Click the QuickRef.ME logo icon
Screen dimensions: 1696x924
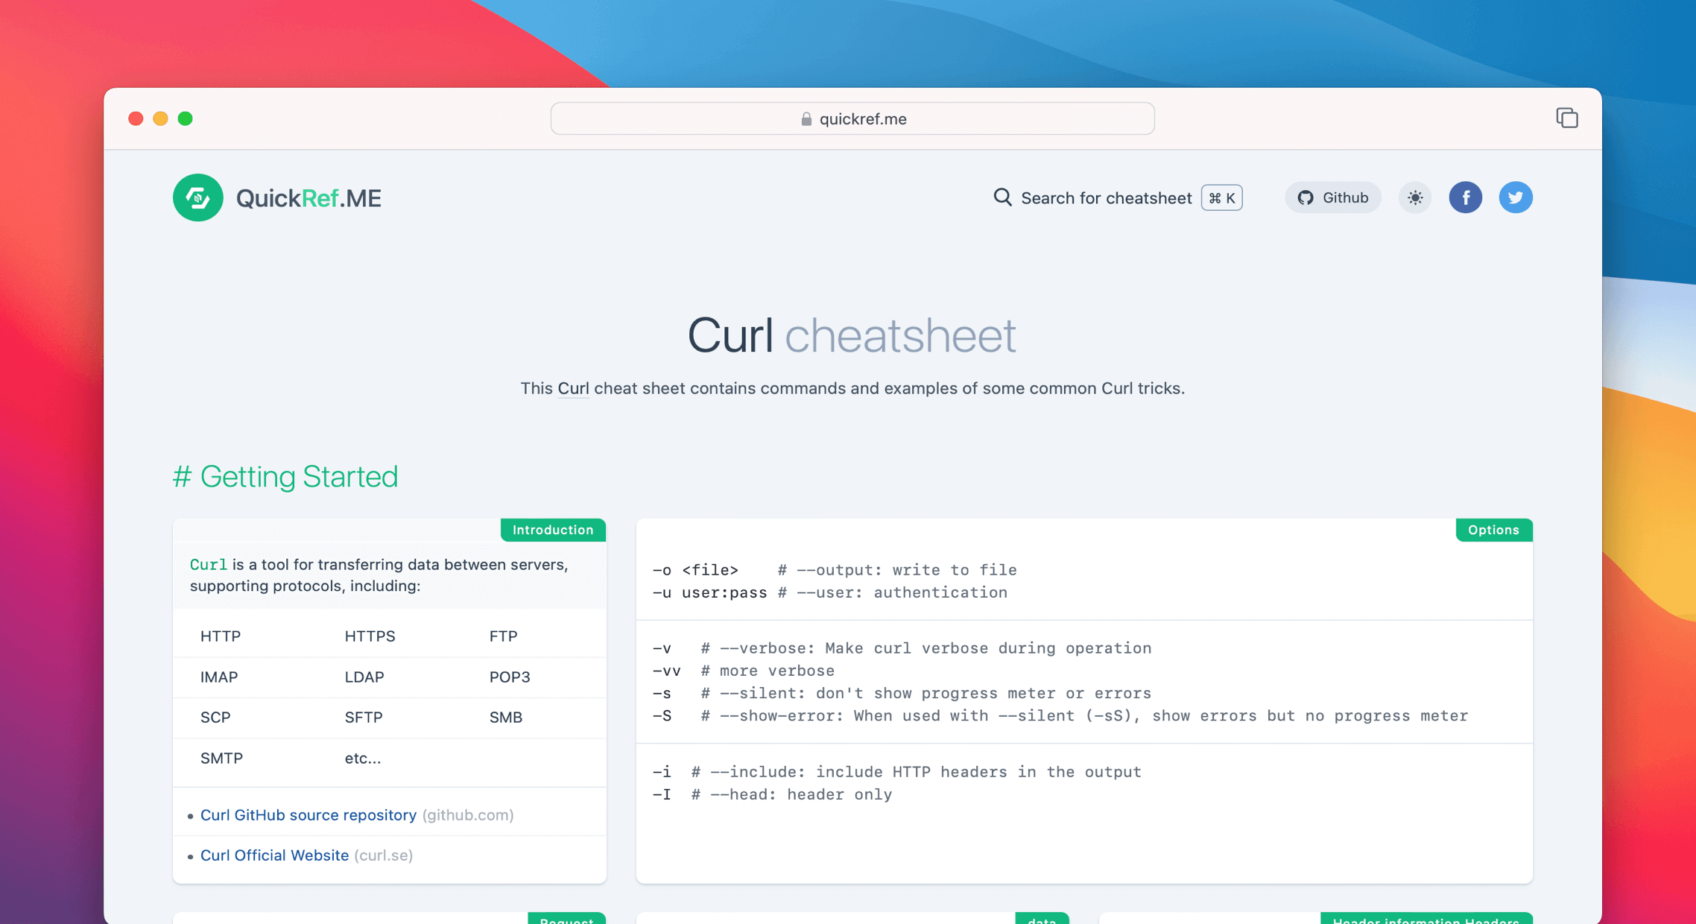click(x=197, y=197)
